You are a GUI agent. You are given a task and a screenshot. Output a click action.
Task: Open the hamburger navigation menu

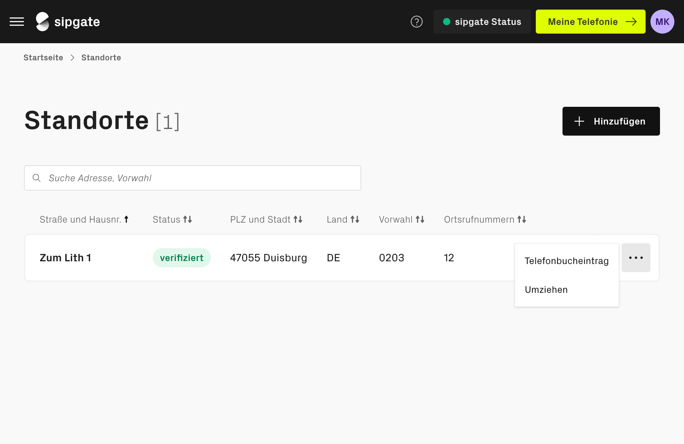pos(17,22)
